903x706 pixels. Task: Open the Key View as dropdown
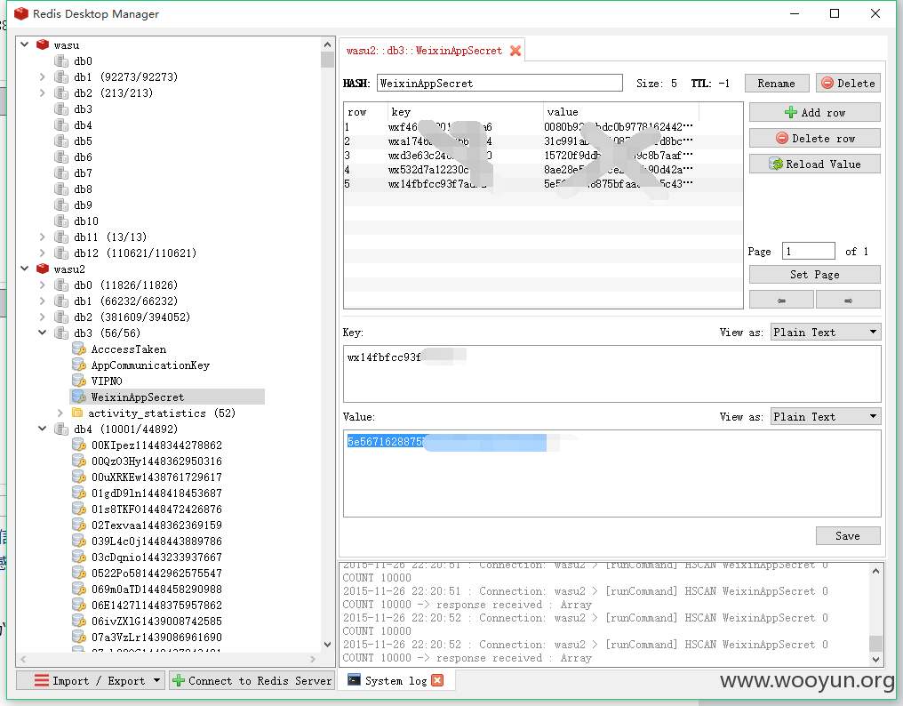[826, 332]
